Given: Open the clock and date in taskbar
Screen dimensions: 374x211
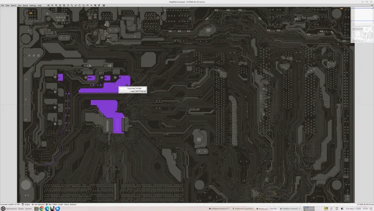Looking at the screenshot, I should 356,209.
